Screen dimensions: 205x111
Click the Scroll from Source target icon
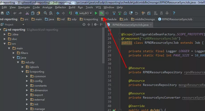click(84, 24)
